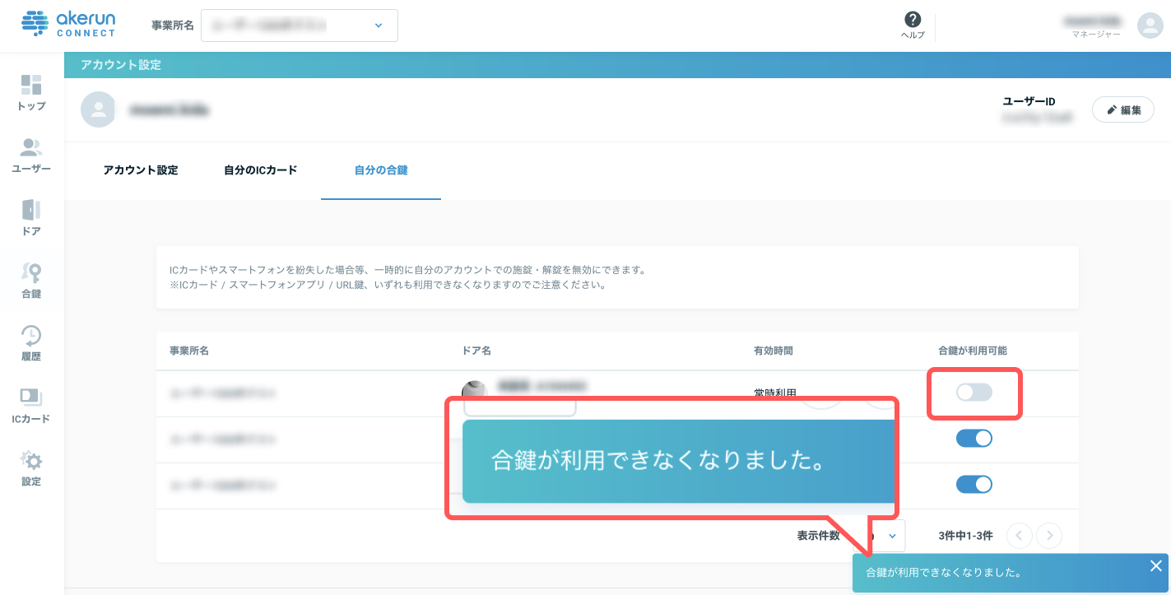Click the 事業所名 column header
Viewport: 1171px width, 595px height.
click(189, 351)
